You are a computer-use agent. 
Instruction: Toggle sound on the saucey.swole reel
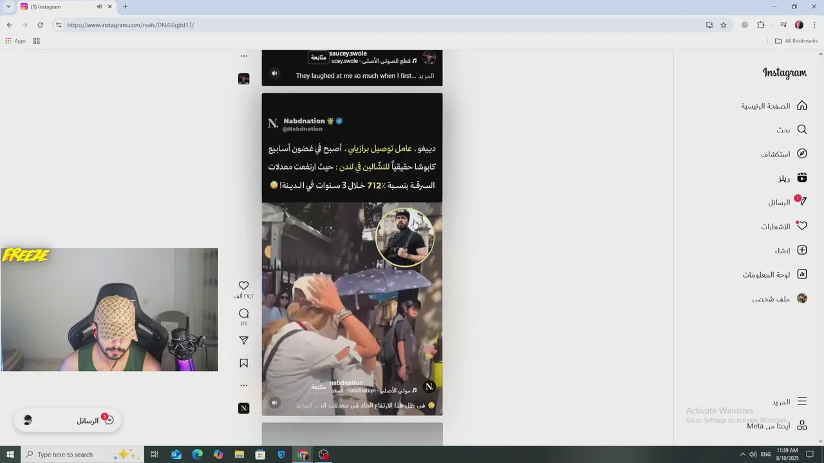point(274,73)
